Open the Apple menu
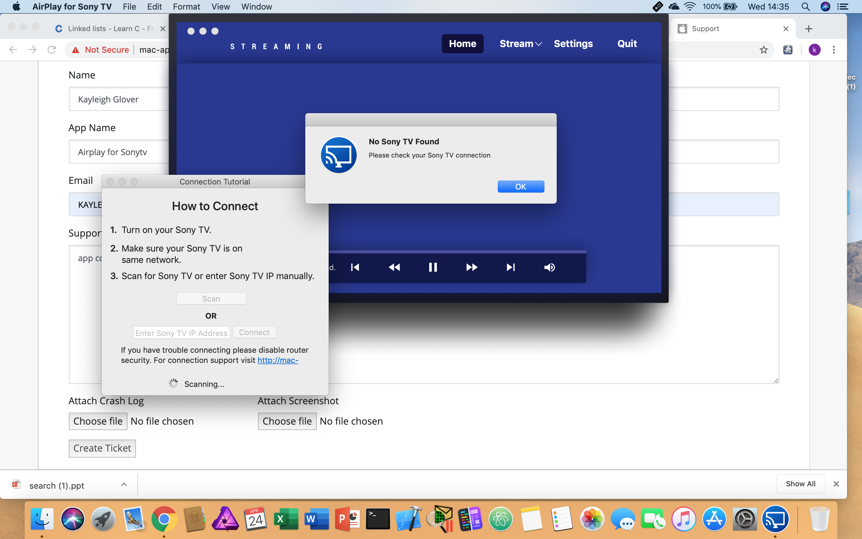 [16, 6]
